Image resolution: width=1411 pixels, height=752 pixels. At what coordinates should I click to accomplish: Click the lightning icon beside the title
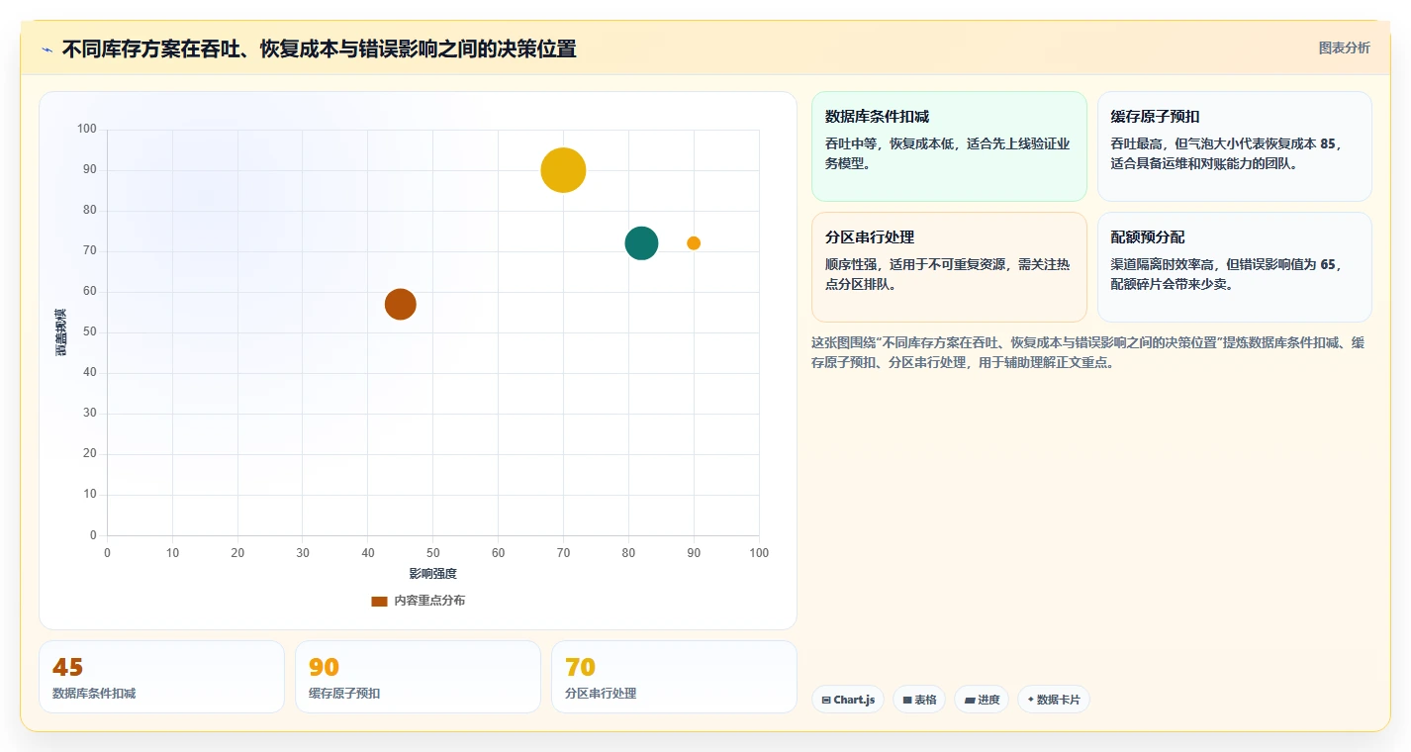[47, 49]
